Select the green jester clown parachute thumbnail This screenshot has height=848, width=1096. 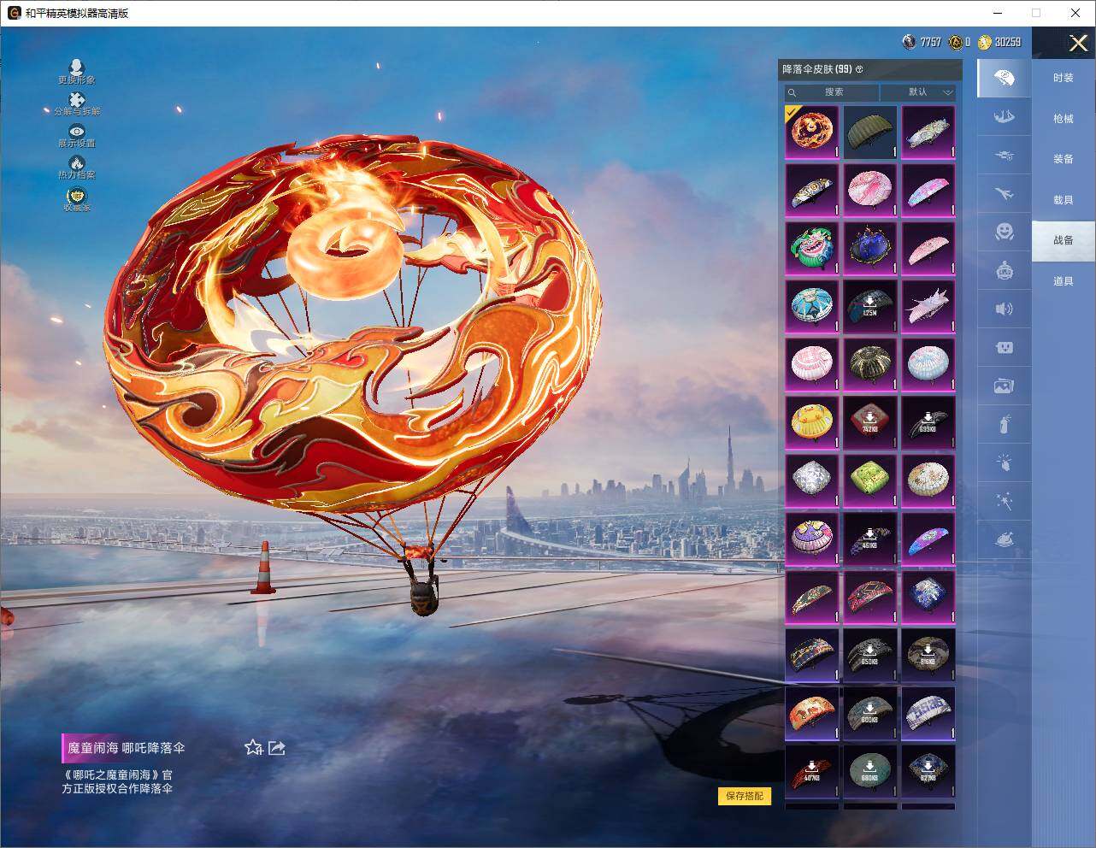tap(812, 249)
